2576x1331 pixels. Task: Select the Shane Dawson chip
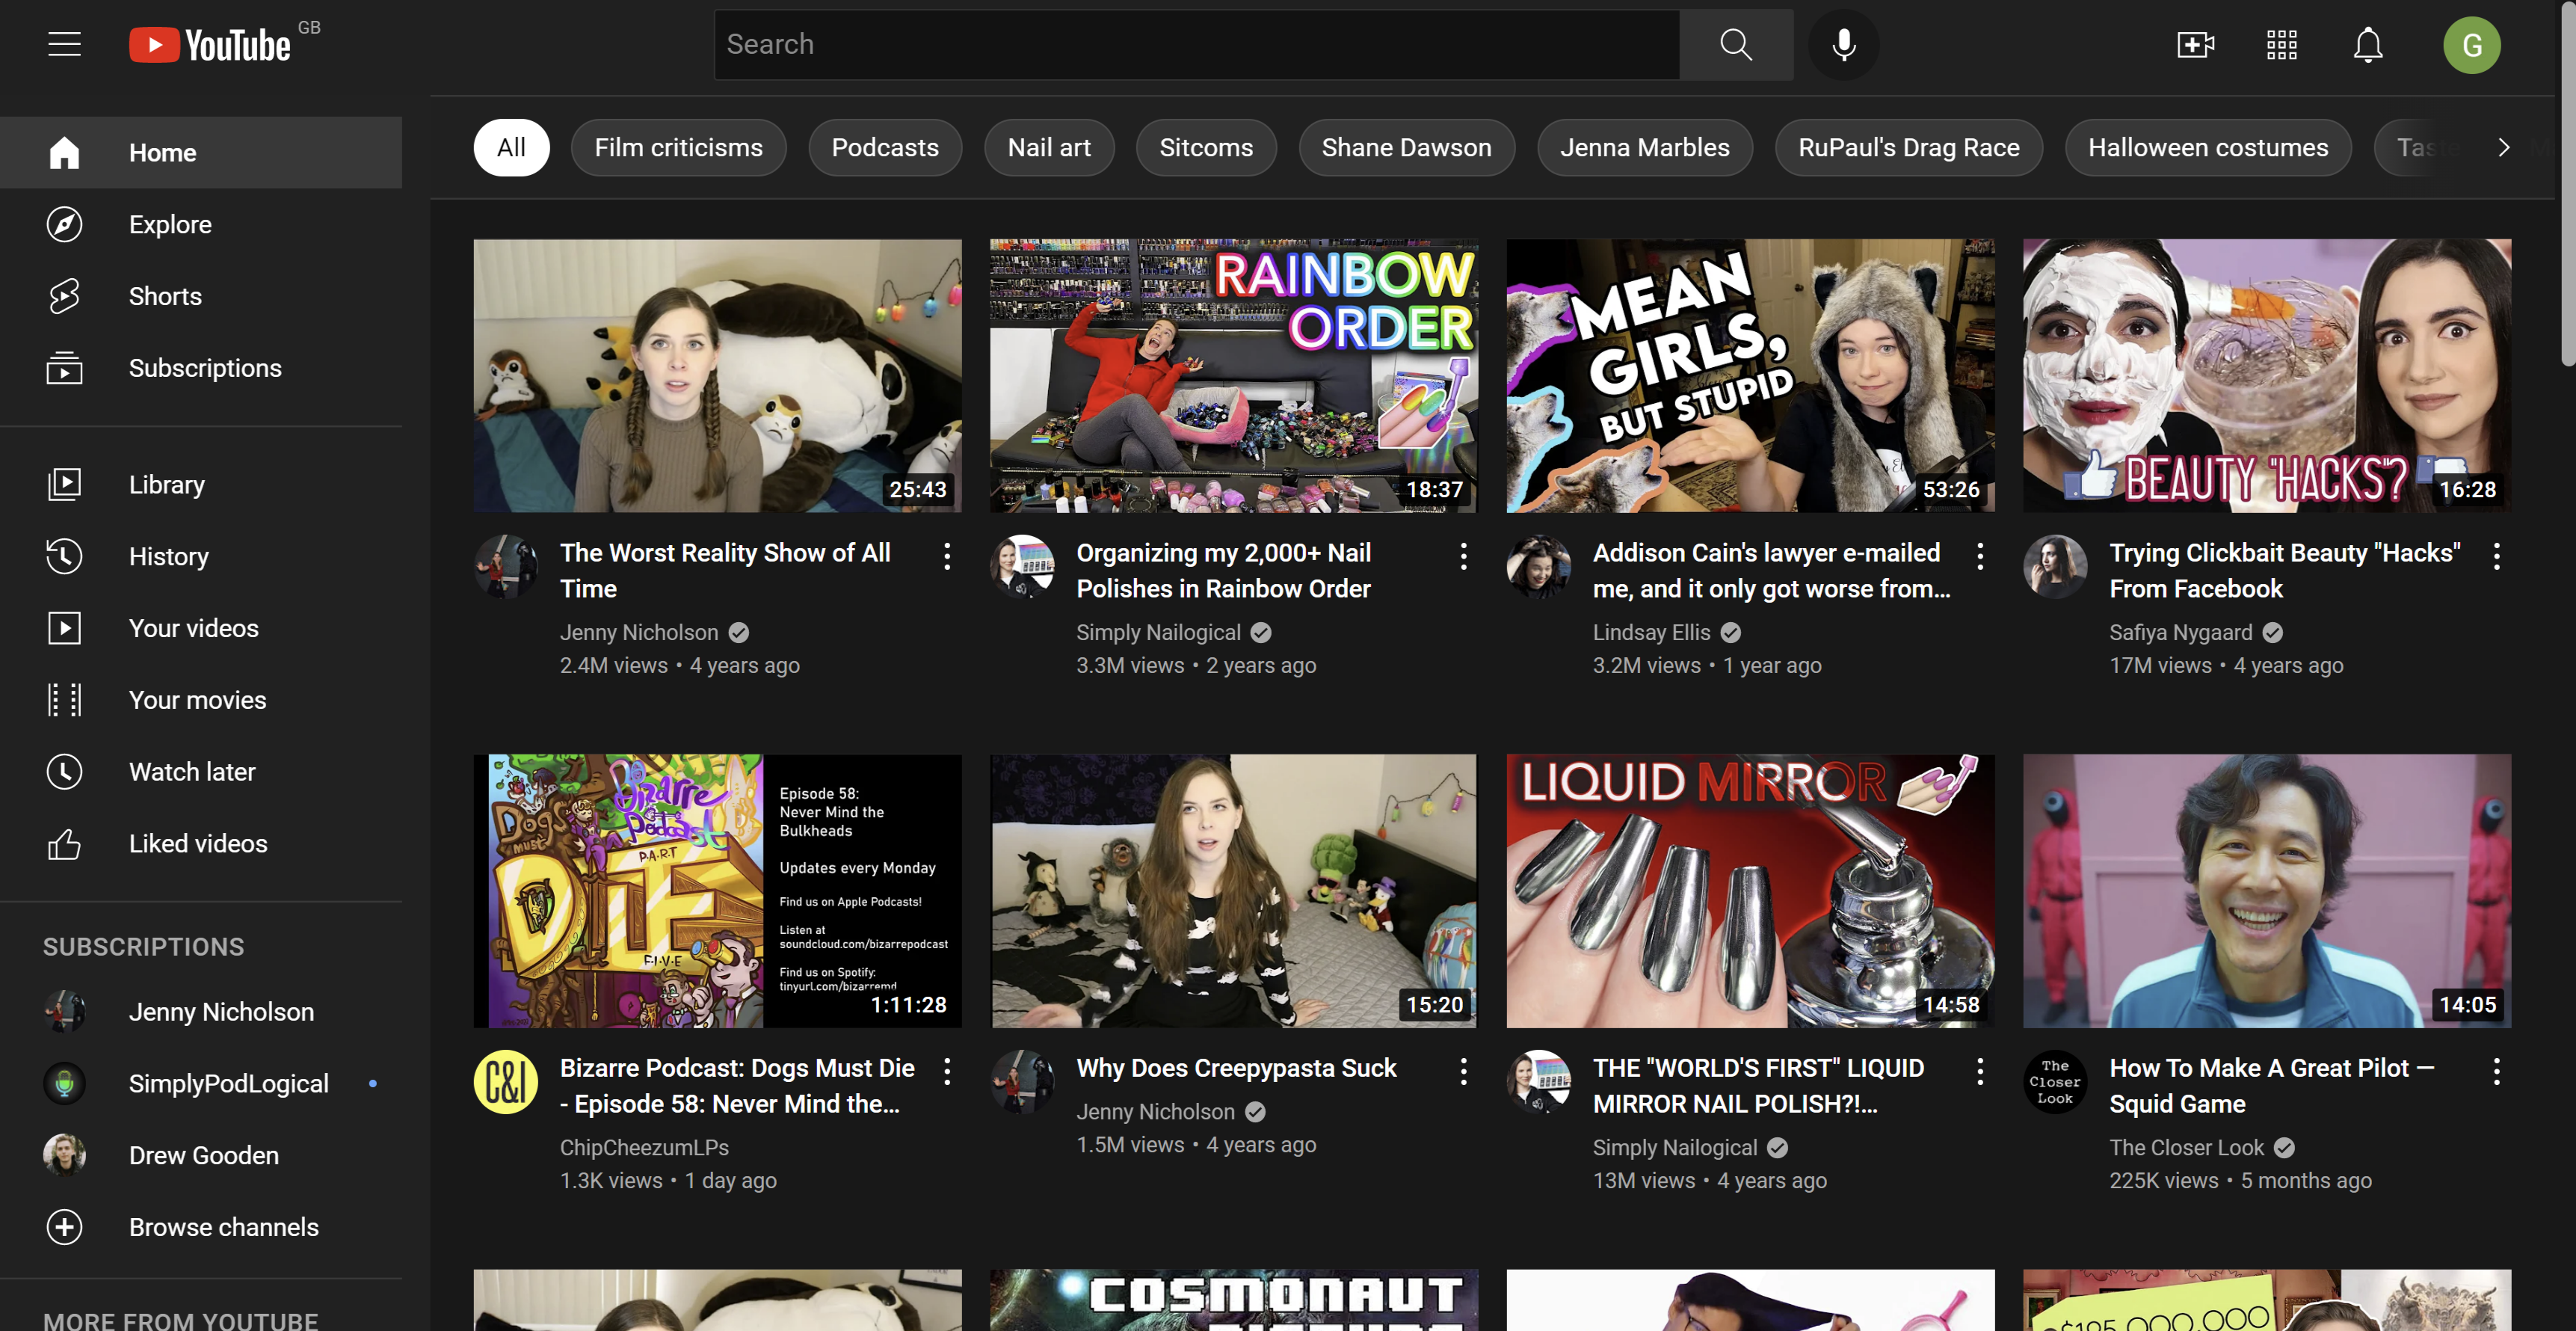click(x=1406, y=147)
